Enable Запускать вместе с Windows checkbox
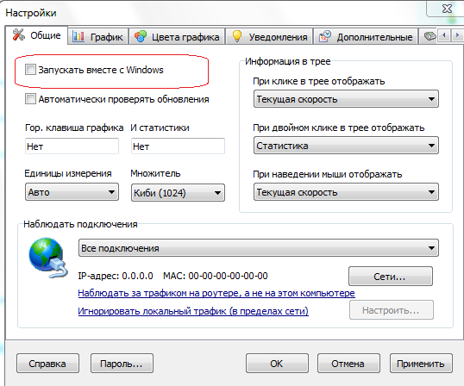 (x=30, y=70)
